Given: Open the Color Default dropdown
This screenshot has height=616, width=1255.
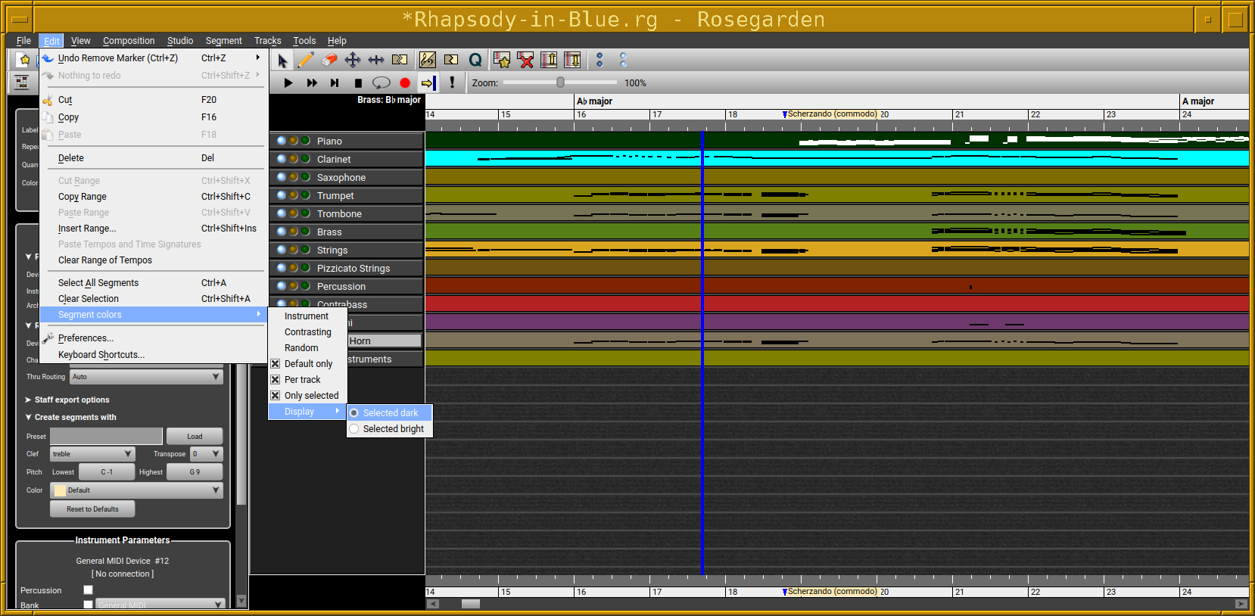Looking at the screenshot, I should tap(136, 490).
